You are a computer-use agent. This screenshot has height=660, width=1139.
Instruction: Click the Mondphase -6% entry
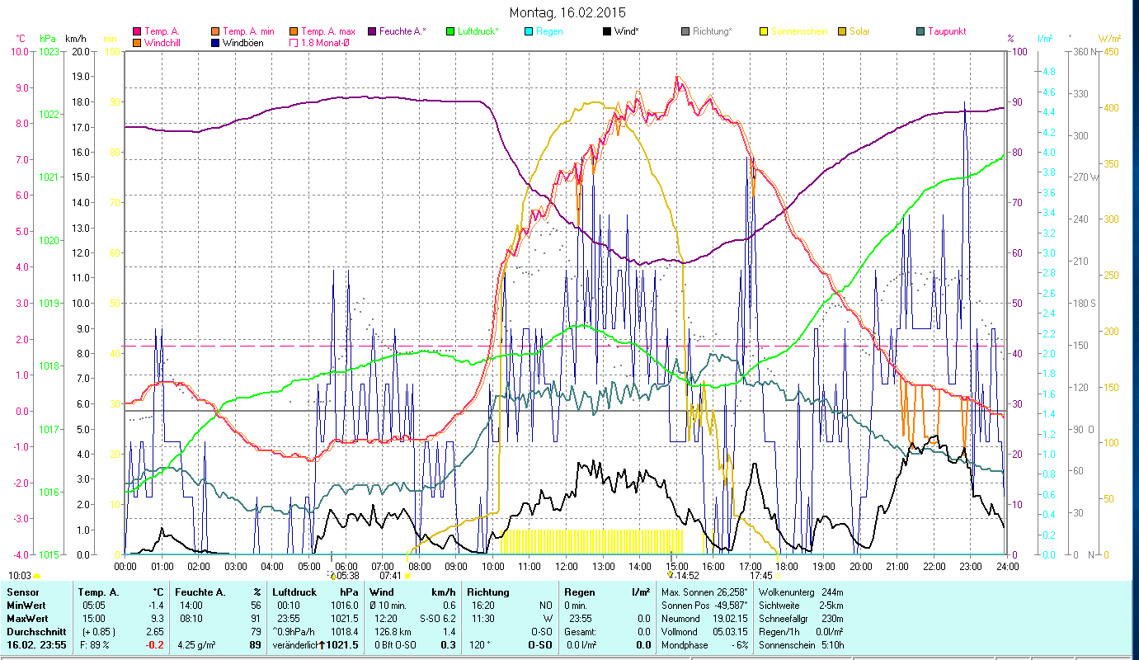click(705, 644)
